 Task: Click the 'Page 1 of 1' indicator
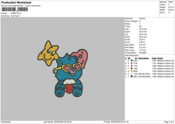point(169,122)
